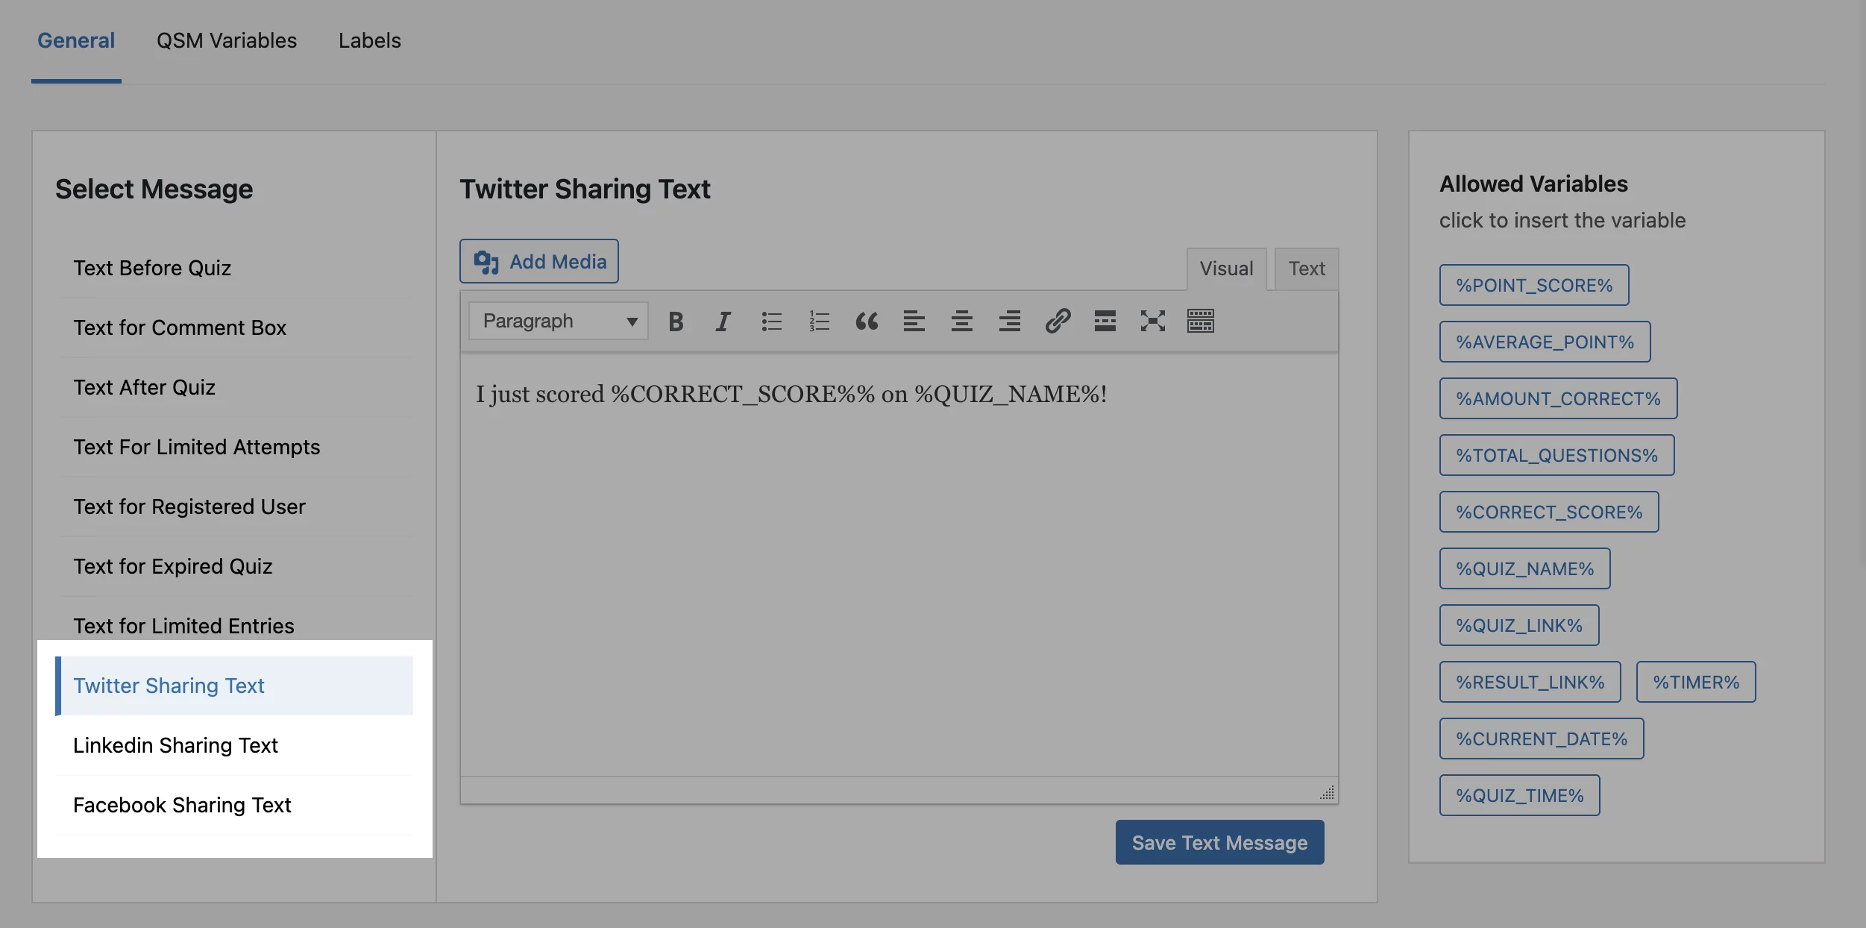This screenshot has height=928, width=1866.
Task: Toggle the toolbar kitchen sink icon
Action: click(1200, 322)
